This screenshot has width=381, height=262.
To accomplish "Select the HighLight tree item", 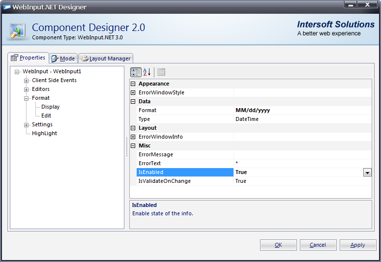I will (44, 133).
